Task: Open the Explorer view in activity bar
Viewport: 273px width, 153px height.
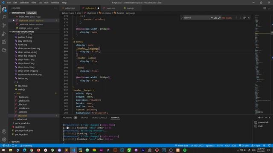Action: pos(4,9)
